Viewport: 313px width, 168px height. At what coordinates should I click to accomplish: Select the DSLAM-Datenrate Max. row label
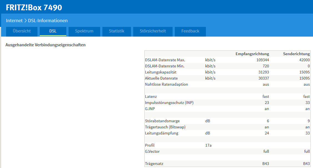[165, 60]
